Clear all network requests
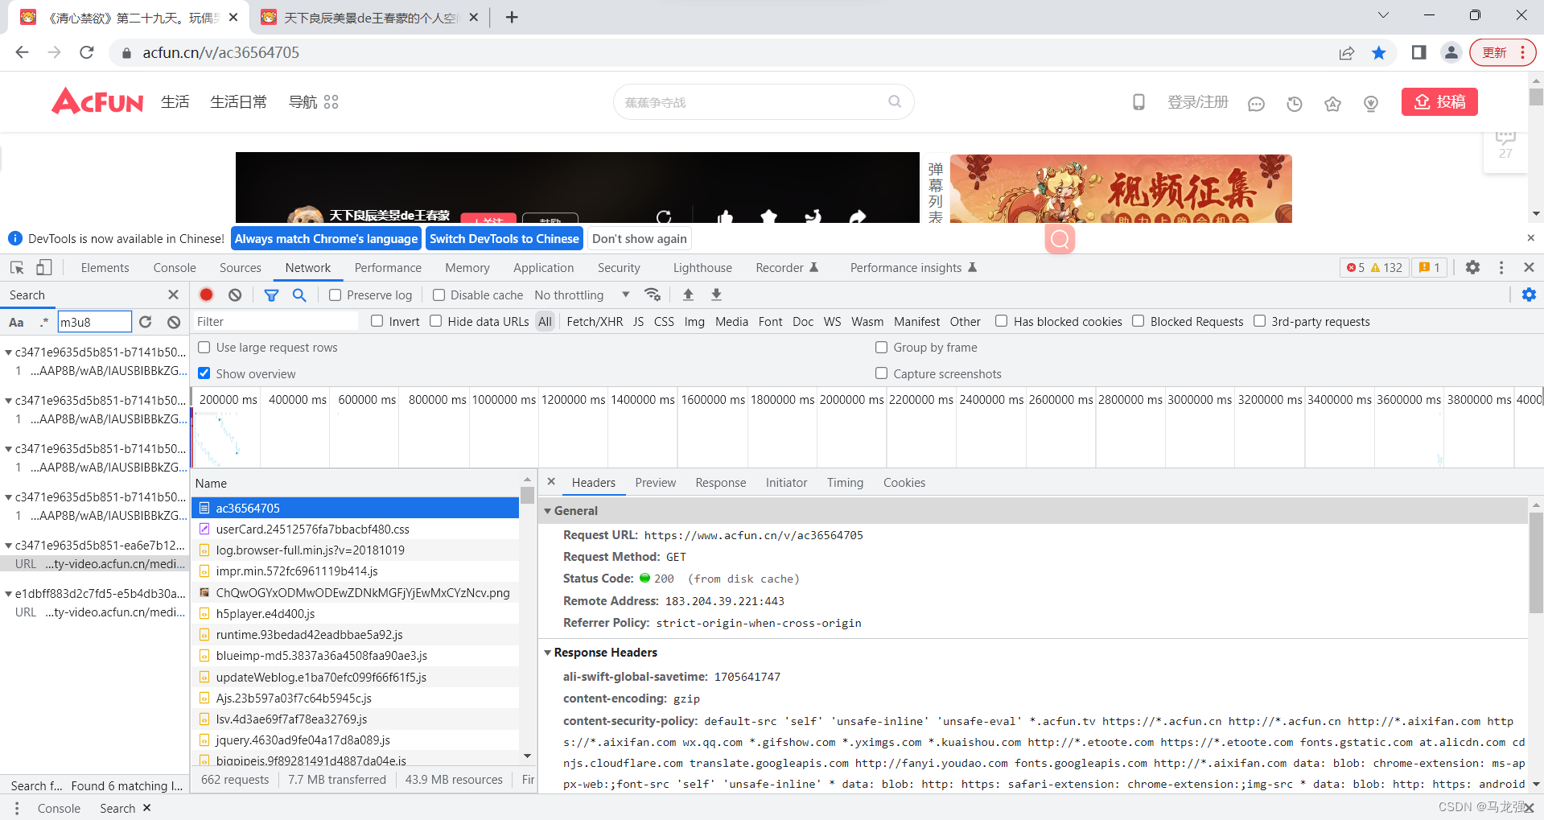This screenshot has width=1544, height=820. point(234,295)
